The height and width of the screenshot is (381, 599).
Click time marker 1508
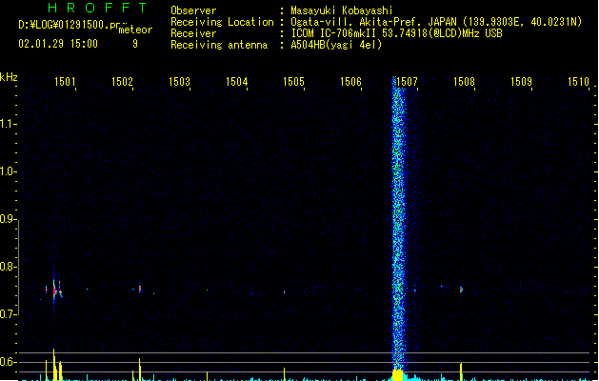[464, 81]
